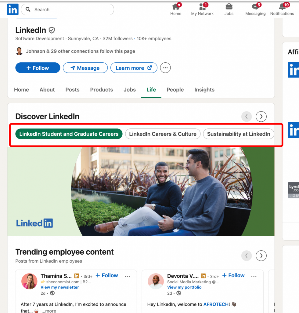Screen dimensions: 299x313
Task: Expand Thamina's post with the more link
Action: (x=49, y=311)
